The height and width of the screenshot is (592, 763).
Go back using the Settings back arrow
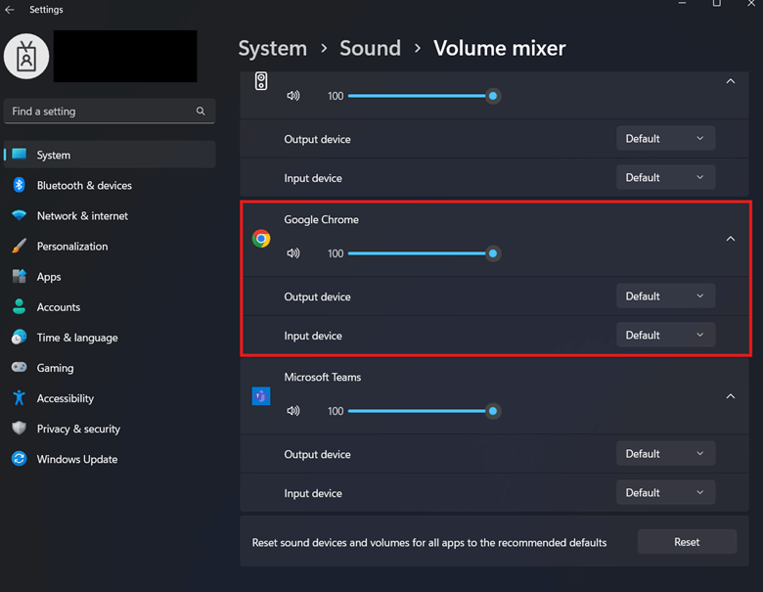pyautogui.click(x=11, y=10)
